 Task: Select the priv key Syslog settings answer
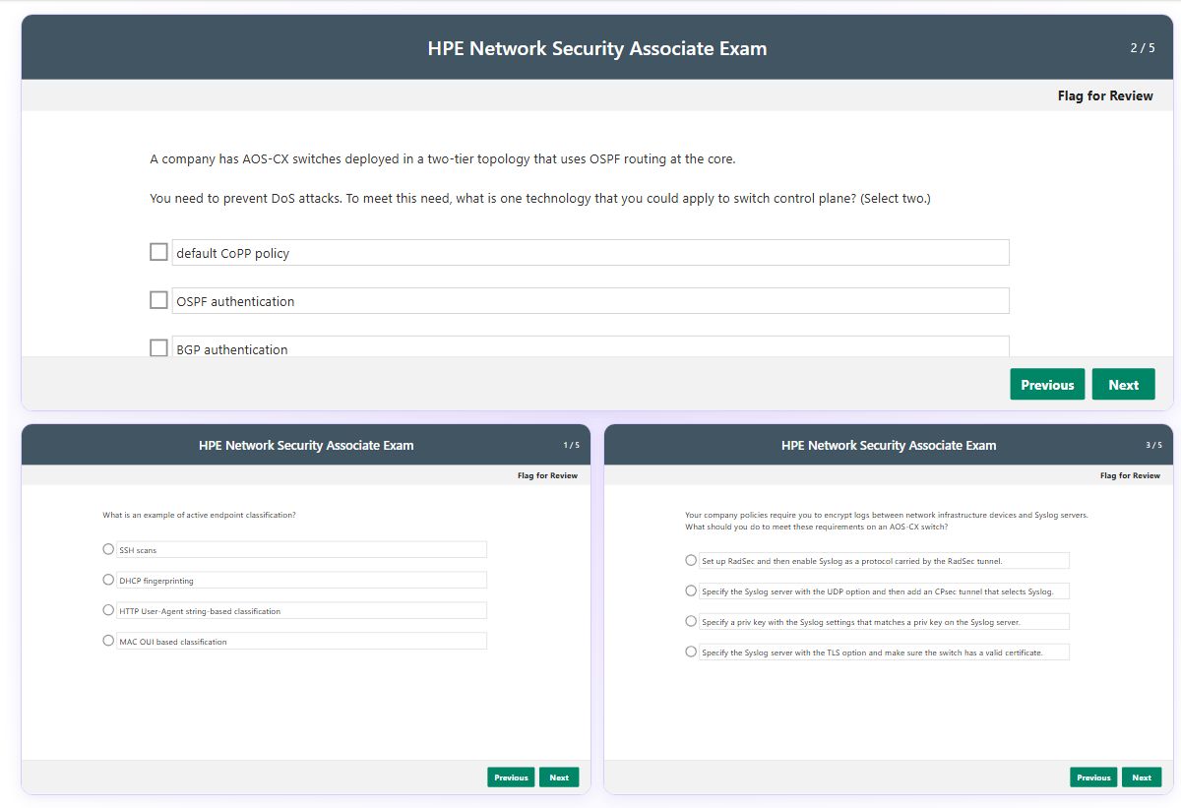pos(691,621)
